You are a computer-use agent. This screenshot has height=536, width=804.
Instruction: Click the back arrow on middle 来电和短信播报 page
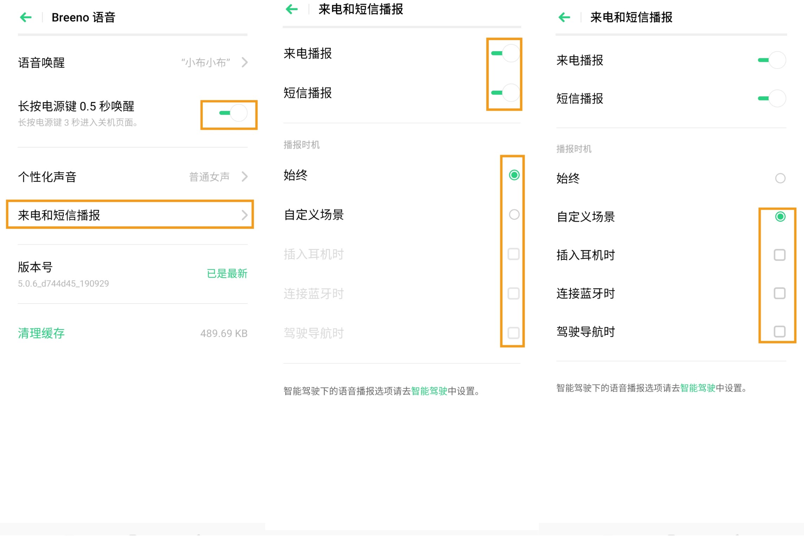click(292, 9)
